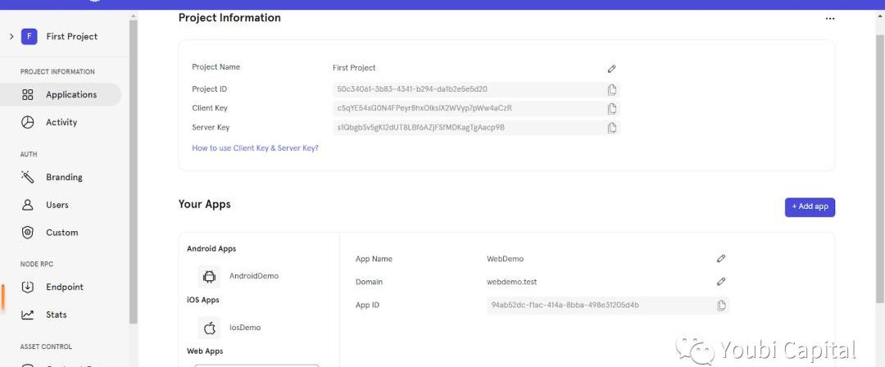The image size is (885, 367).
Task: Open Branding settings
Action: pyautogui.click(x=63, y=178)
